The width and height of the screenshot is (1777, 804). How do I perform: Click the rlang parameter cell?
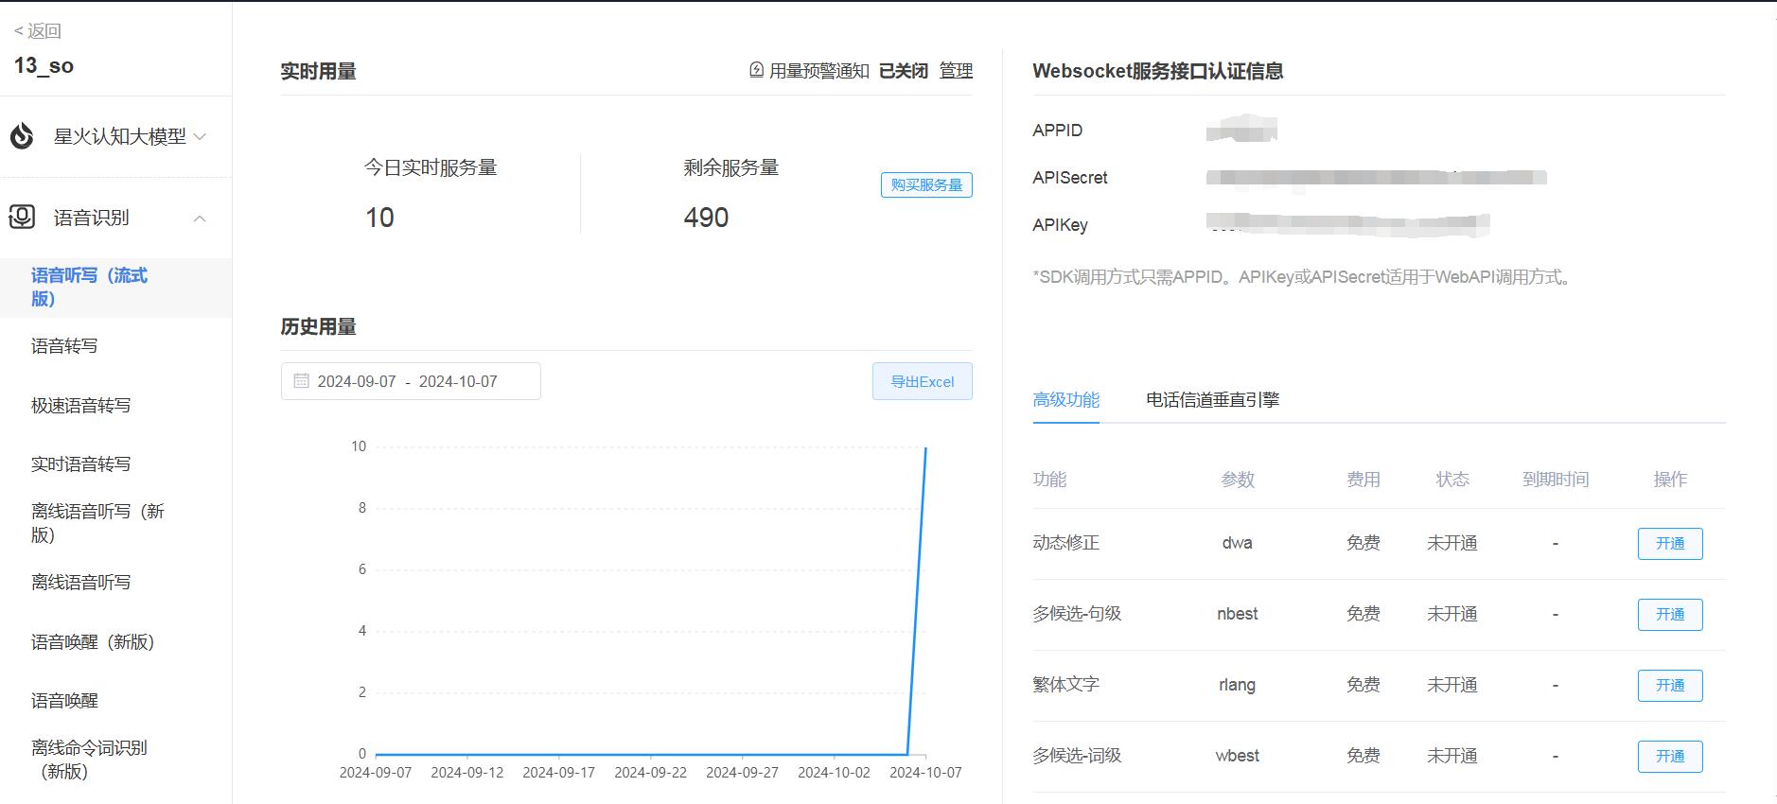pos(1237,685)
